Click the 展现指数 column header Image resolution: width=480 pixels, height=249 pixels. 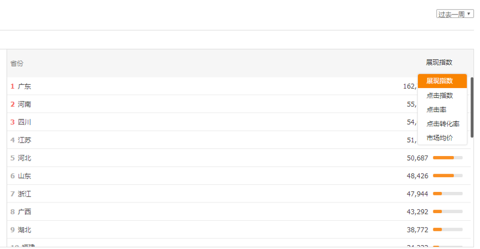pyautogui.click(x=439, y=63)
